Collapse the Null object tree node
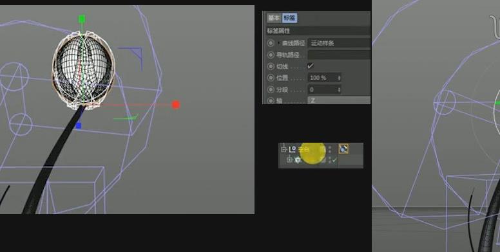 pyautogui.click(x=284, y=149)
